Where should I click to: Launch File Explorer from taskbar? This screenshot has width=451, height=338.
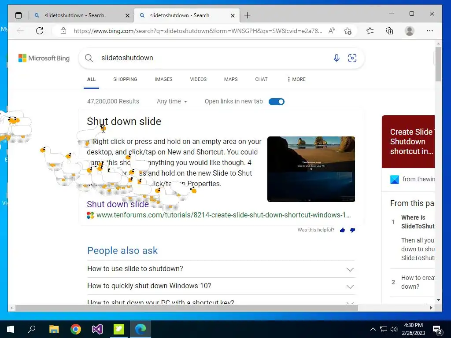click(54, 329)
